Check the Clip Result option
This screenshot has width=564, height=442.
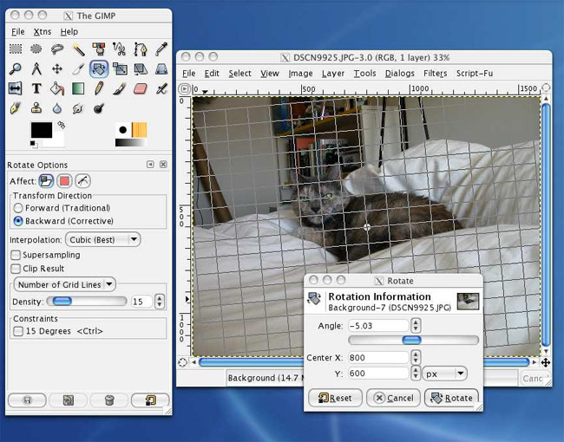(x=16, y=269)
